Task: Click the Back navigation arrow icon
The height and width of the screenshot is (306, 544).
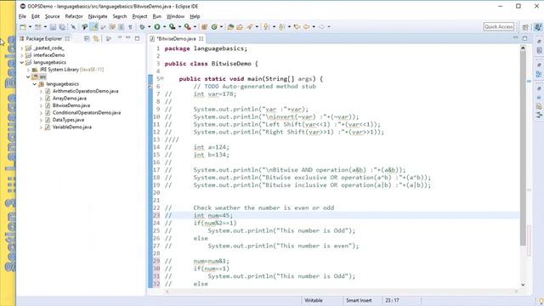Action: (307, 26)
